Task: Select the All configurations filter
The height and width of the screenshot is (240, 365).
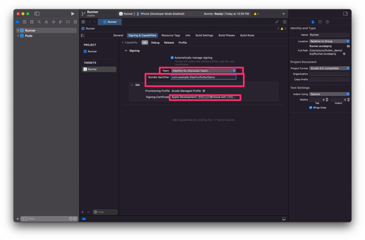Action: pos(145,43)
